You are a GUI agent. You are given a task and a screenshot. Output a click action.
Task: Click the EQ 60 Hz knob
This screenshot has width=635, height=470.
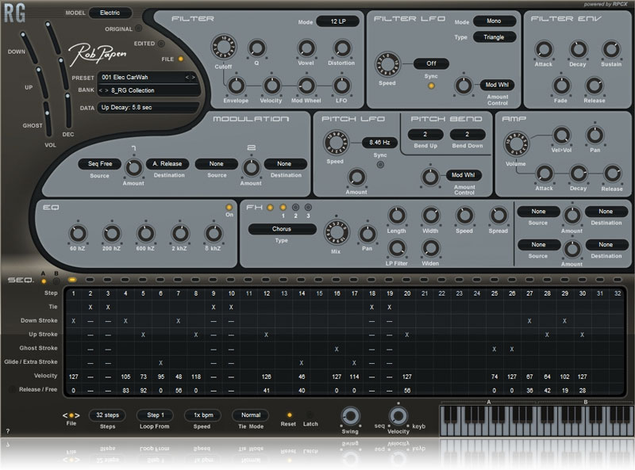[x=77, y=232]
